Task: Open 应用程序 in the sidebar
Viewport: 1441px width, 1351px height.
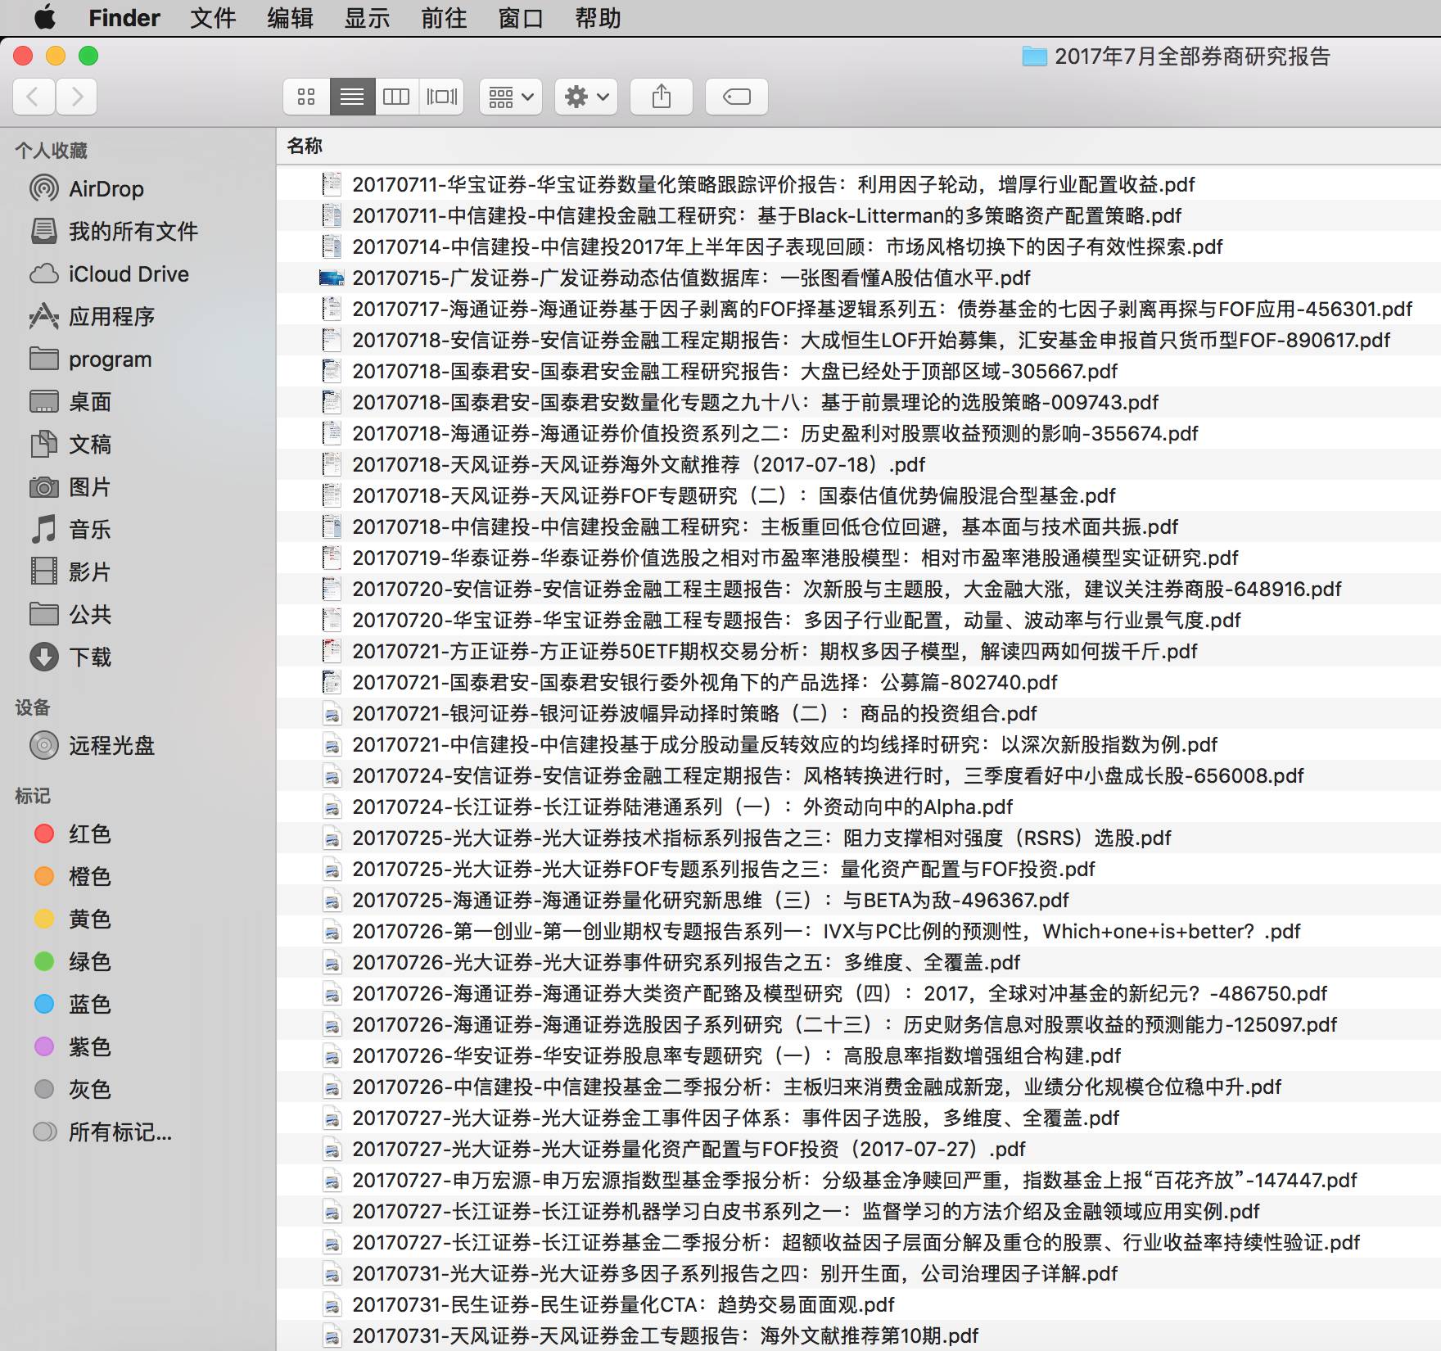Action: (92, 317)
